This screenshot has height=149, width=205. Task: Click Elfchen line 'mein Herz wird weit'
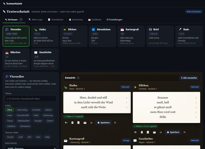[163, 112]
